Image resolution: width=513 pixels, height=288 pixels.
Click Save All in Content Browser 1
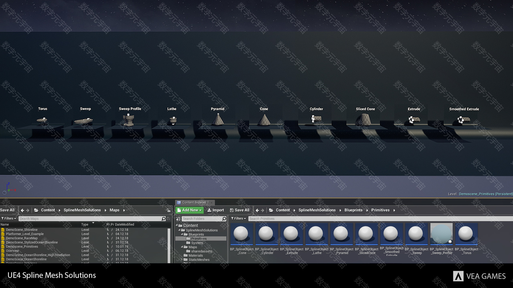point(240,210)
